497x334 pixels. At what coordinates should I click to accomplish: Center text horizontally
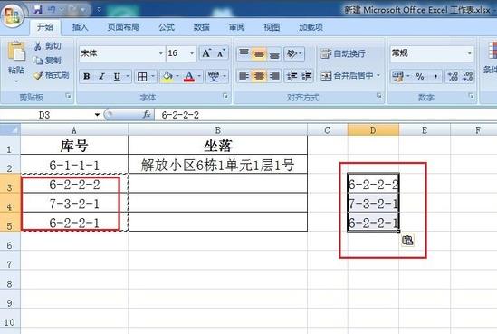pyautogui.click(x=259, y=76)
